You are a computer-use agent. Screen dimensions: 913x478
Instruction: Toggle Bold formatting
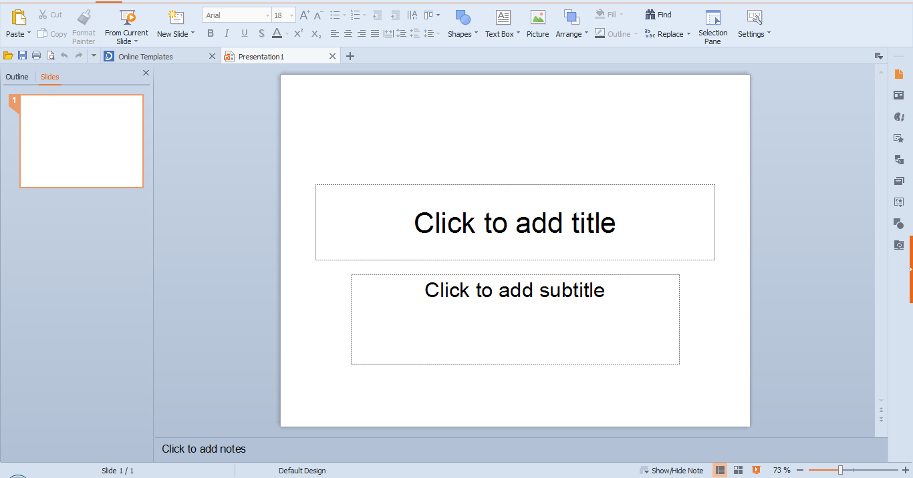click(x=211, y=33)
